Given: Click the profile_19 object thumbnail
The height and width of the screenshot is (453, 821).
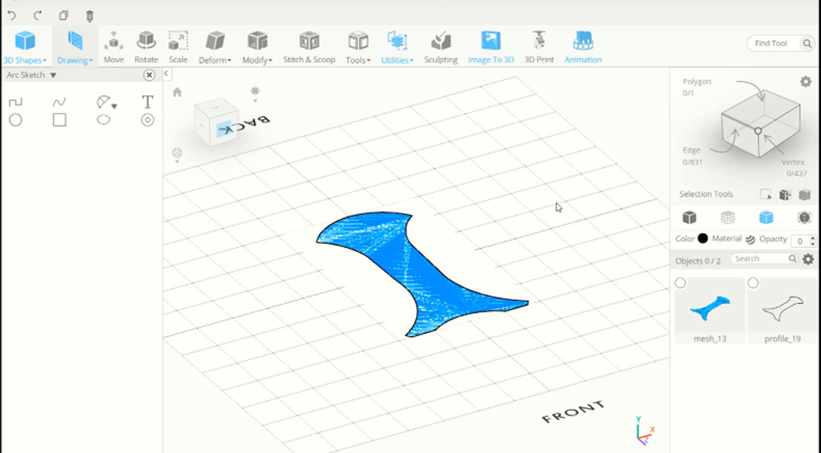Looking at the screenshot, I should (x=782, y=310).
